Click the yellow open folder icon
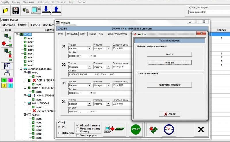The height and width of the screenshot is (142, 230). coord(5,11)
